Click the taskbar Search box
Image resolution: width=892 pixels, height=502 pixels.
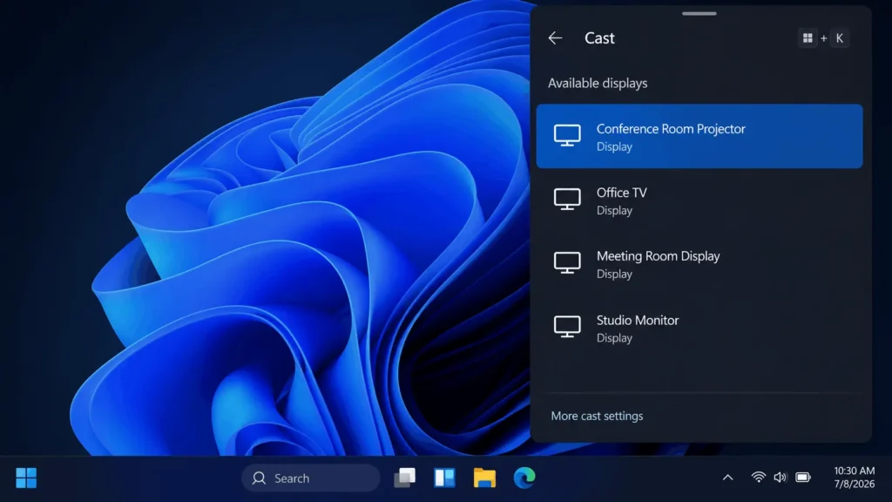(x=311, y=478)
